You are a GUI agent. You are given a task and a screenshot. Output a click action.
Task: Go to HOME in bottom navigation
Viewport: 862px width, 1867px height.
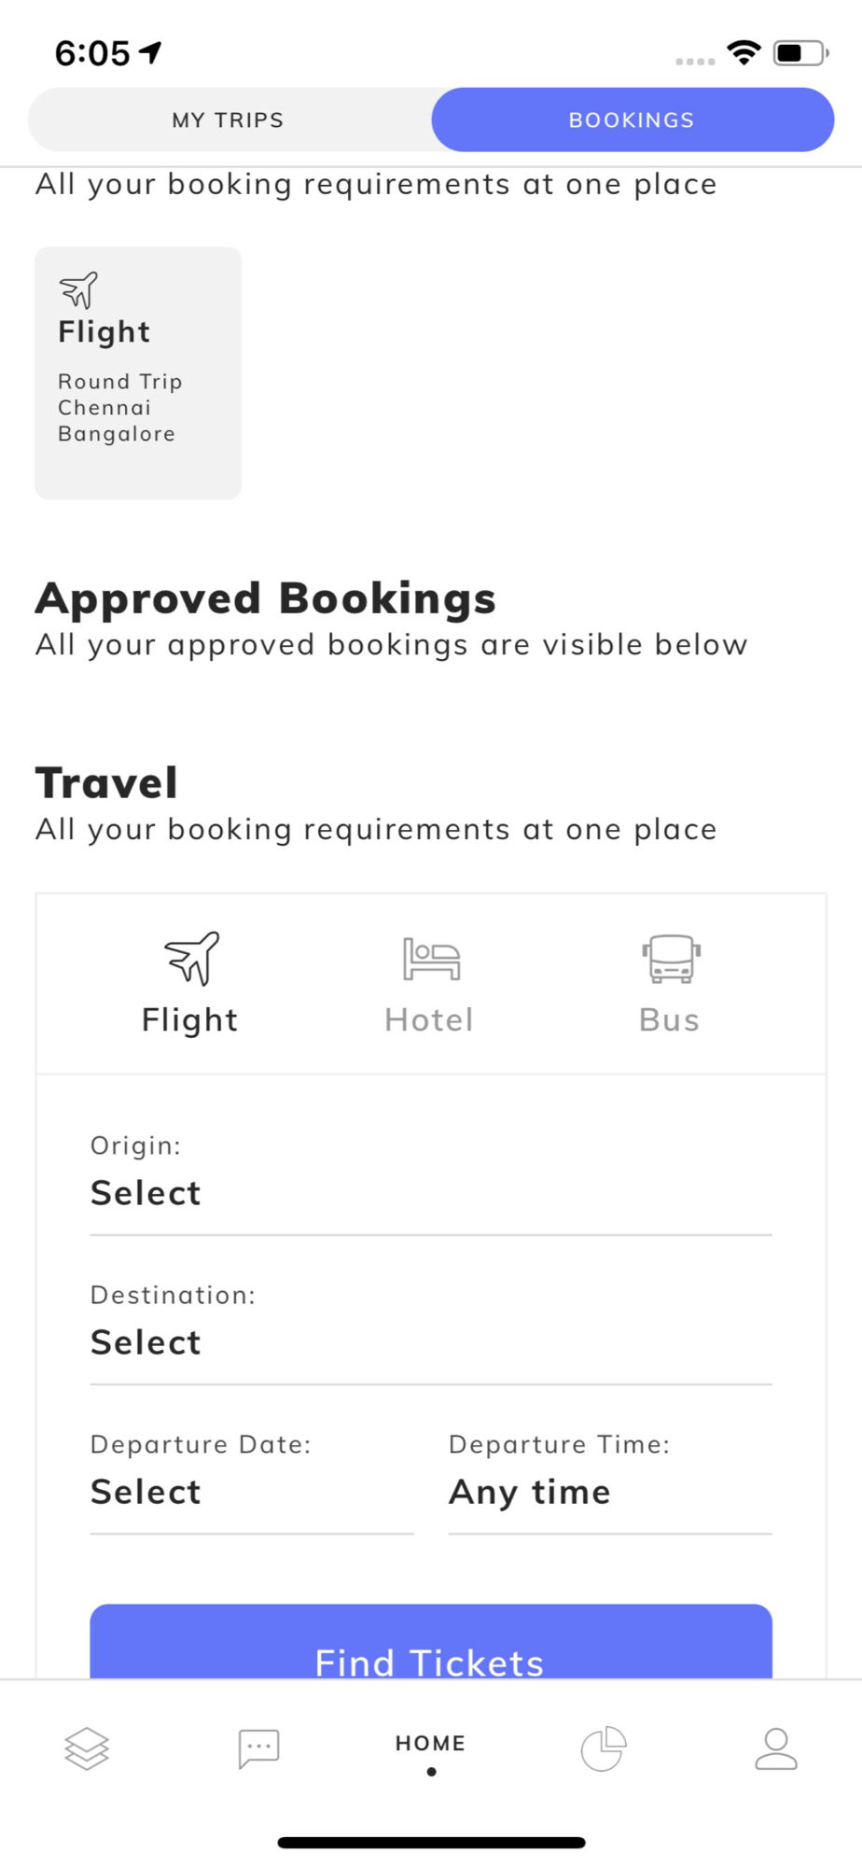click(x=431, y=1743)
